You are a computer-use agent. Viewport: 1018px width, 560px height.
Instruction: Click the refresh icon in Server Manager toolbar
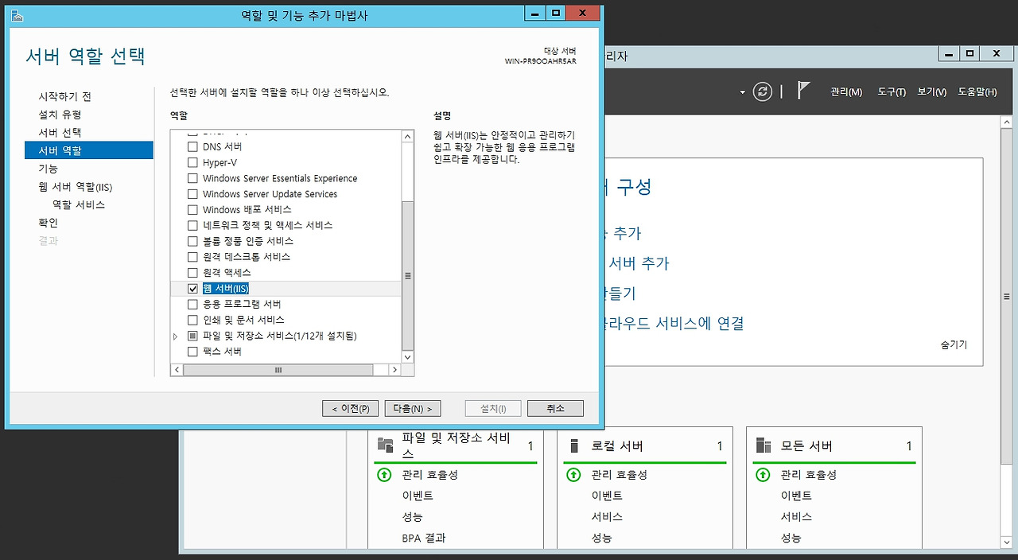tap(762, 91)
